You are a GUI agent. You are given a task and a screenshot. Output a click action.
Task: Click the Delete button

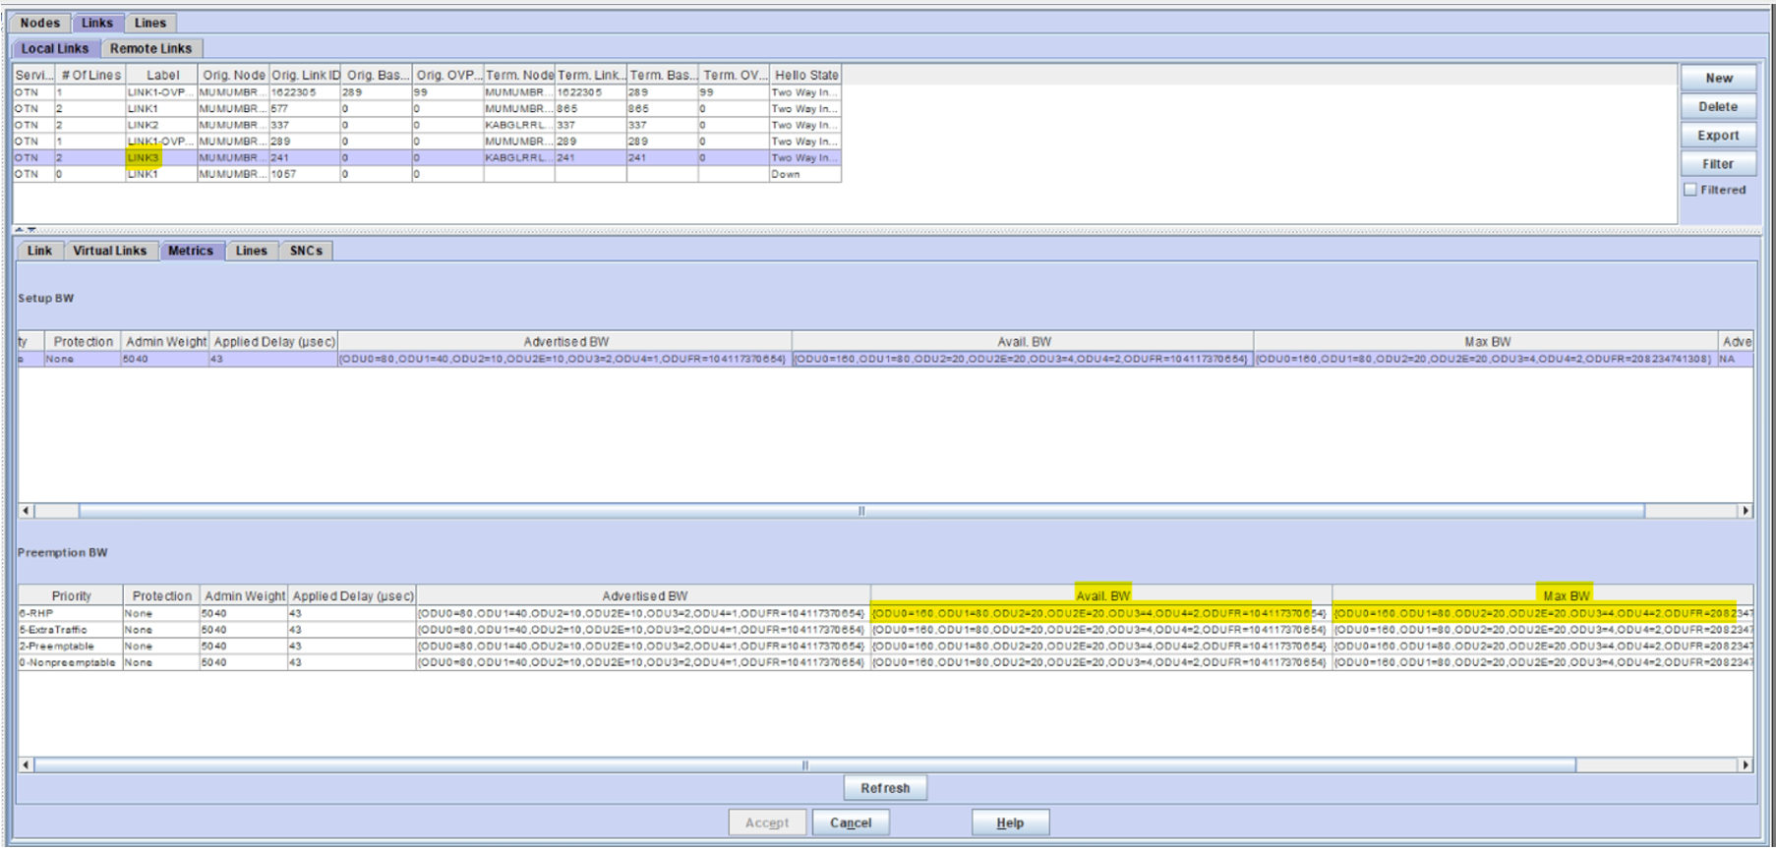coord(1718,106)
